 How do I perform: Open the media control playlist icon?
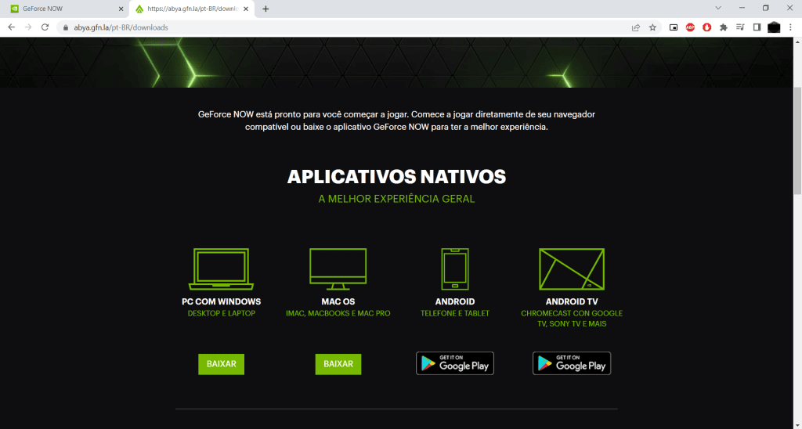point(740,27)
